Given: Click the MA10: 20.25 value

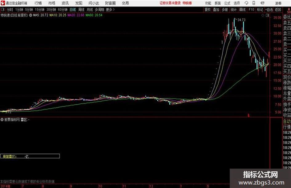Looking at the screenshot, I should (x=58, y=15).
